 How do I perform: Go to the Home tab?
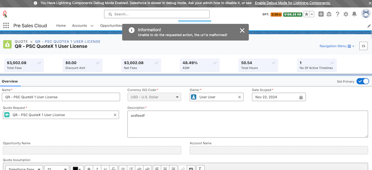pos(61,26)
